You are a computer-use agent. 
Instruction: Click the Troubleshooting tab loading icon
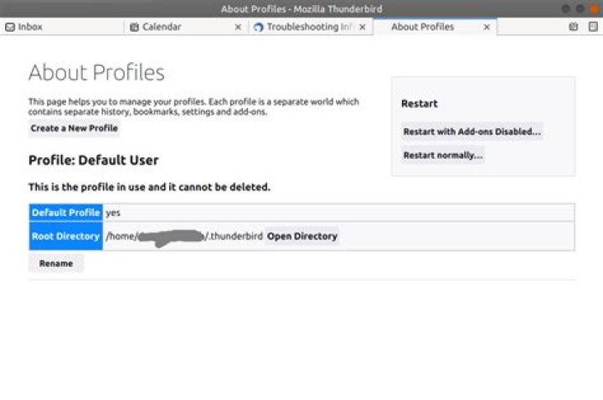[259, 27]
